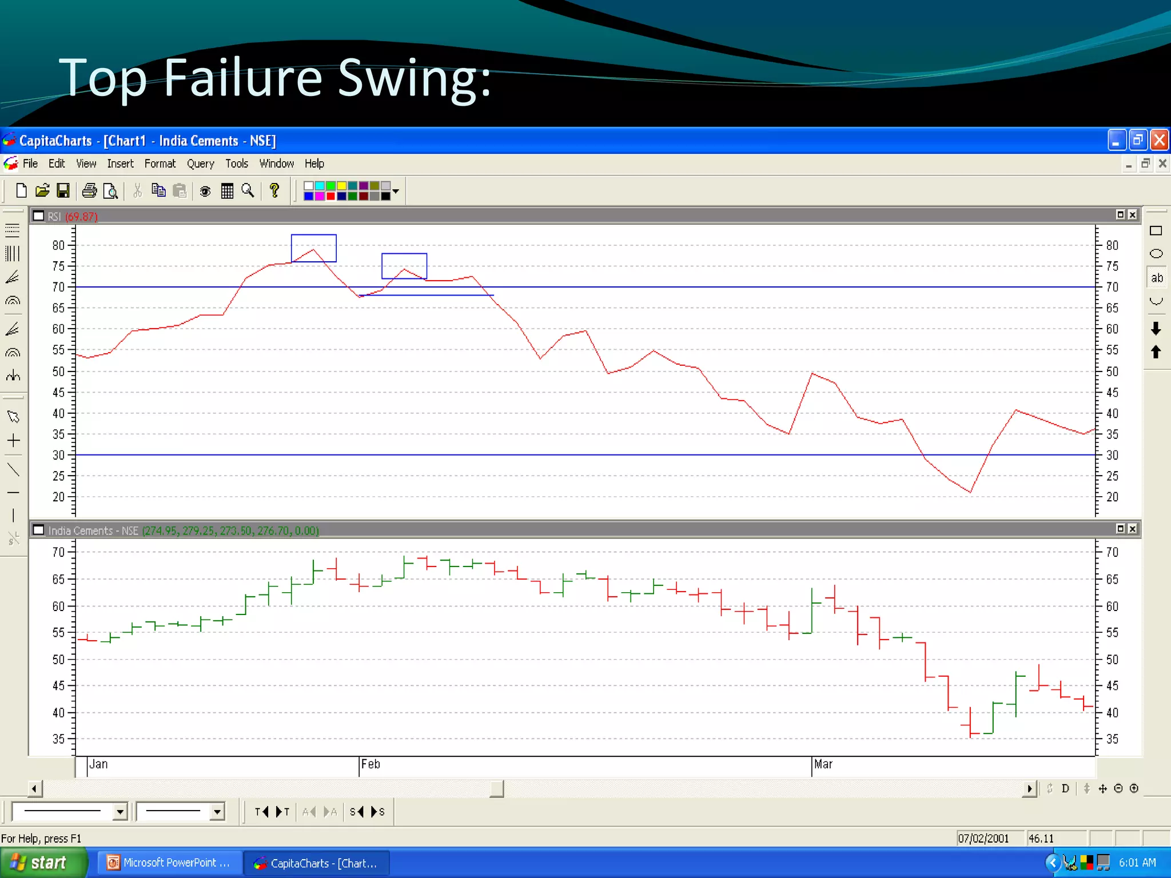This screenshot has height=878, width=1171.
Task: Select the rectangle shape tool
Action: click(1156, 231)
